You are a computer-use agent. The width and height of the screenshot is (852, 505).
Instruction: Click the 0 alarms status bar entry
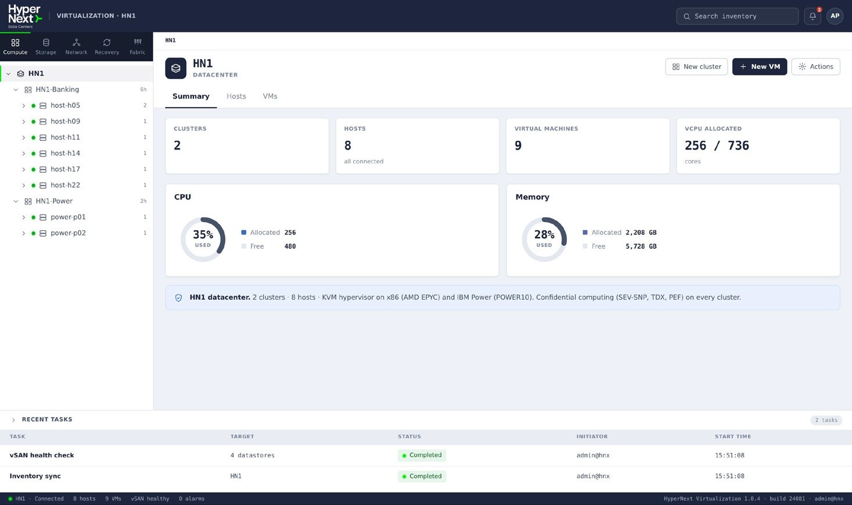coord(192,499)
